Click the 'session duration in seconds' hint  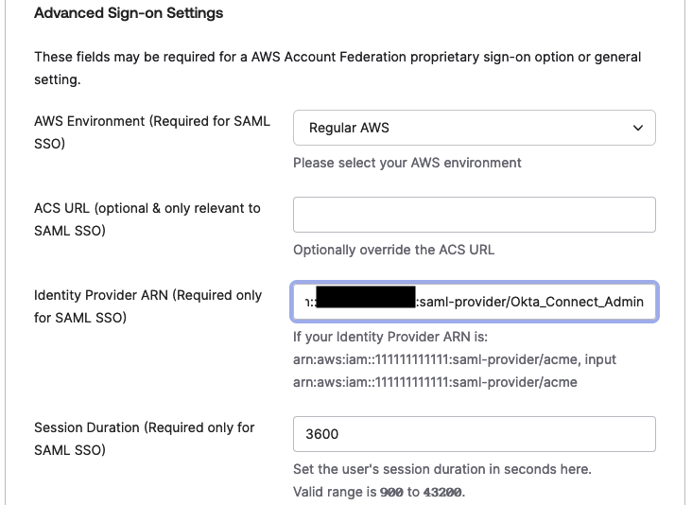pyautogui.click(x=441, y=469)
